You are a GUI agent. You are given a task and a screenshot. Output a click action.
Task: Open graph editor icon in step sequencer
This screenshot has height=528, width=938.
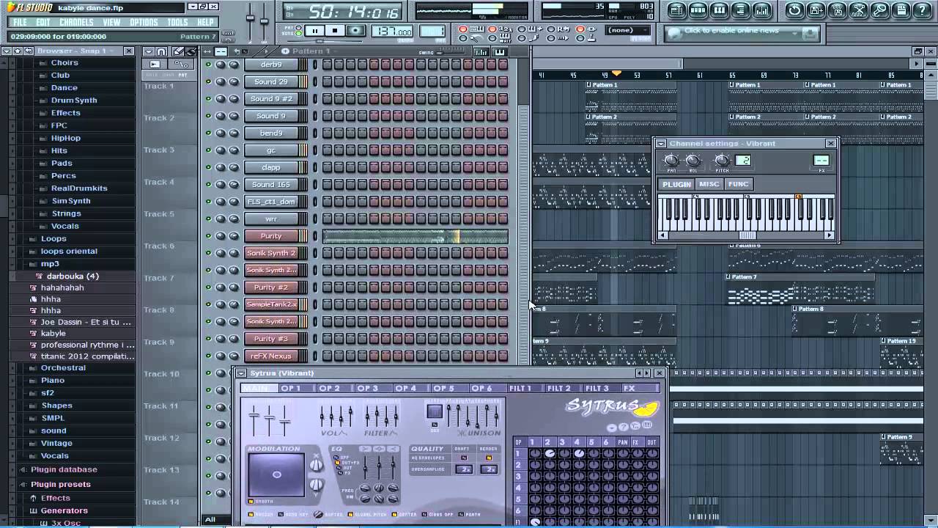(x=481, y=52)
